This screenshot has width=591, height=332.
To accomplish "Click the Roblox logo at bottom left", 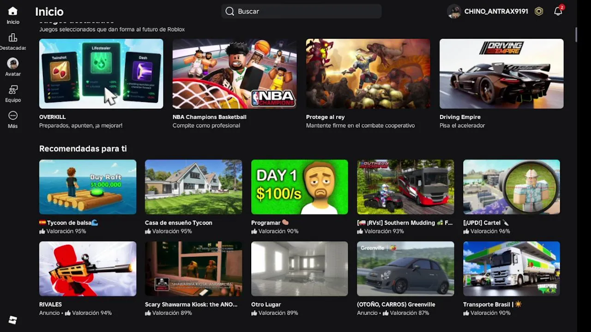I will coord(13,320).
